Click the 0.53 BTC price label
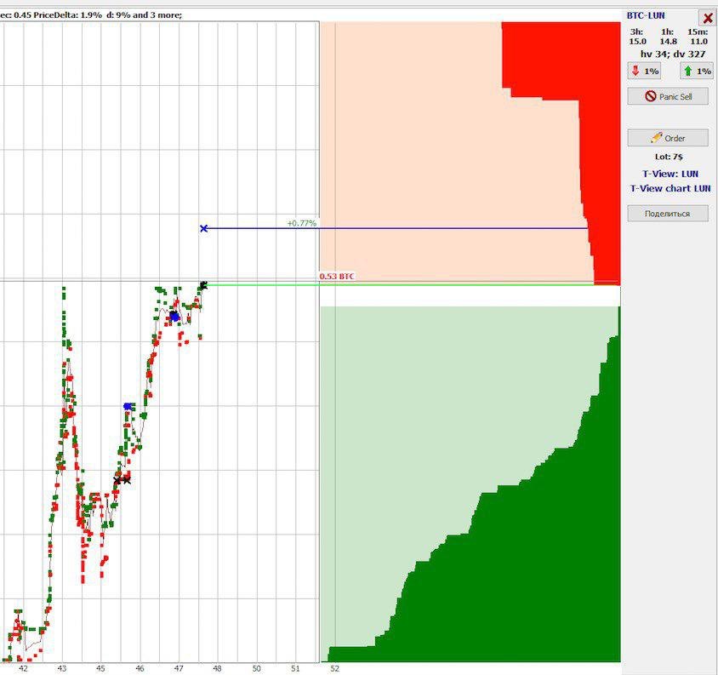718x675 pixels. click(337, 277)
